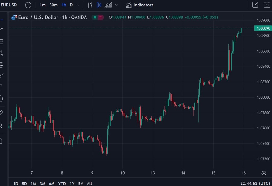Select the Zoom In magnifier tool
The width and height of the screenshot is (272, 186).
pyautogui.click(x=1, y=125)
